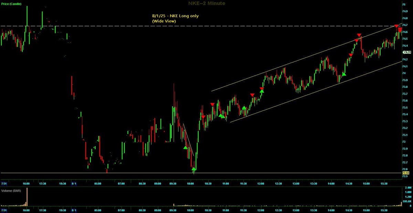Click the 7/31 date tag under the volume panel
The image size is (413, 213).
pos(4,210)
